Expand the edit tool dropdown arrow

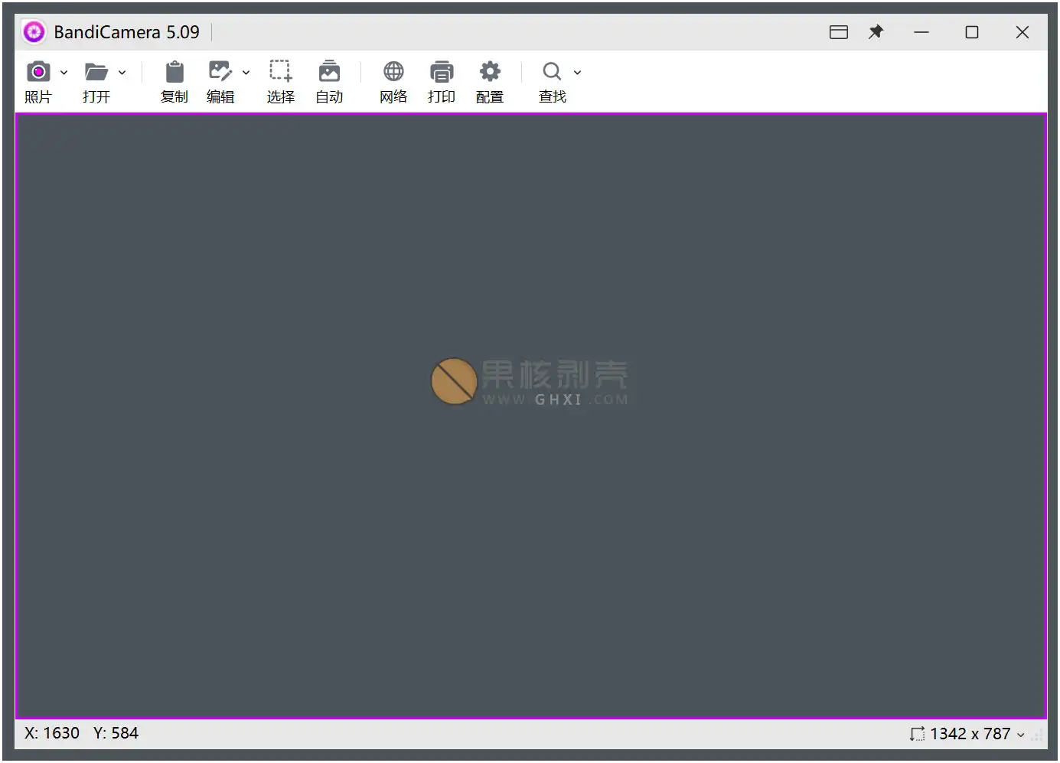tap(246, 73)
